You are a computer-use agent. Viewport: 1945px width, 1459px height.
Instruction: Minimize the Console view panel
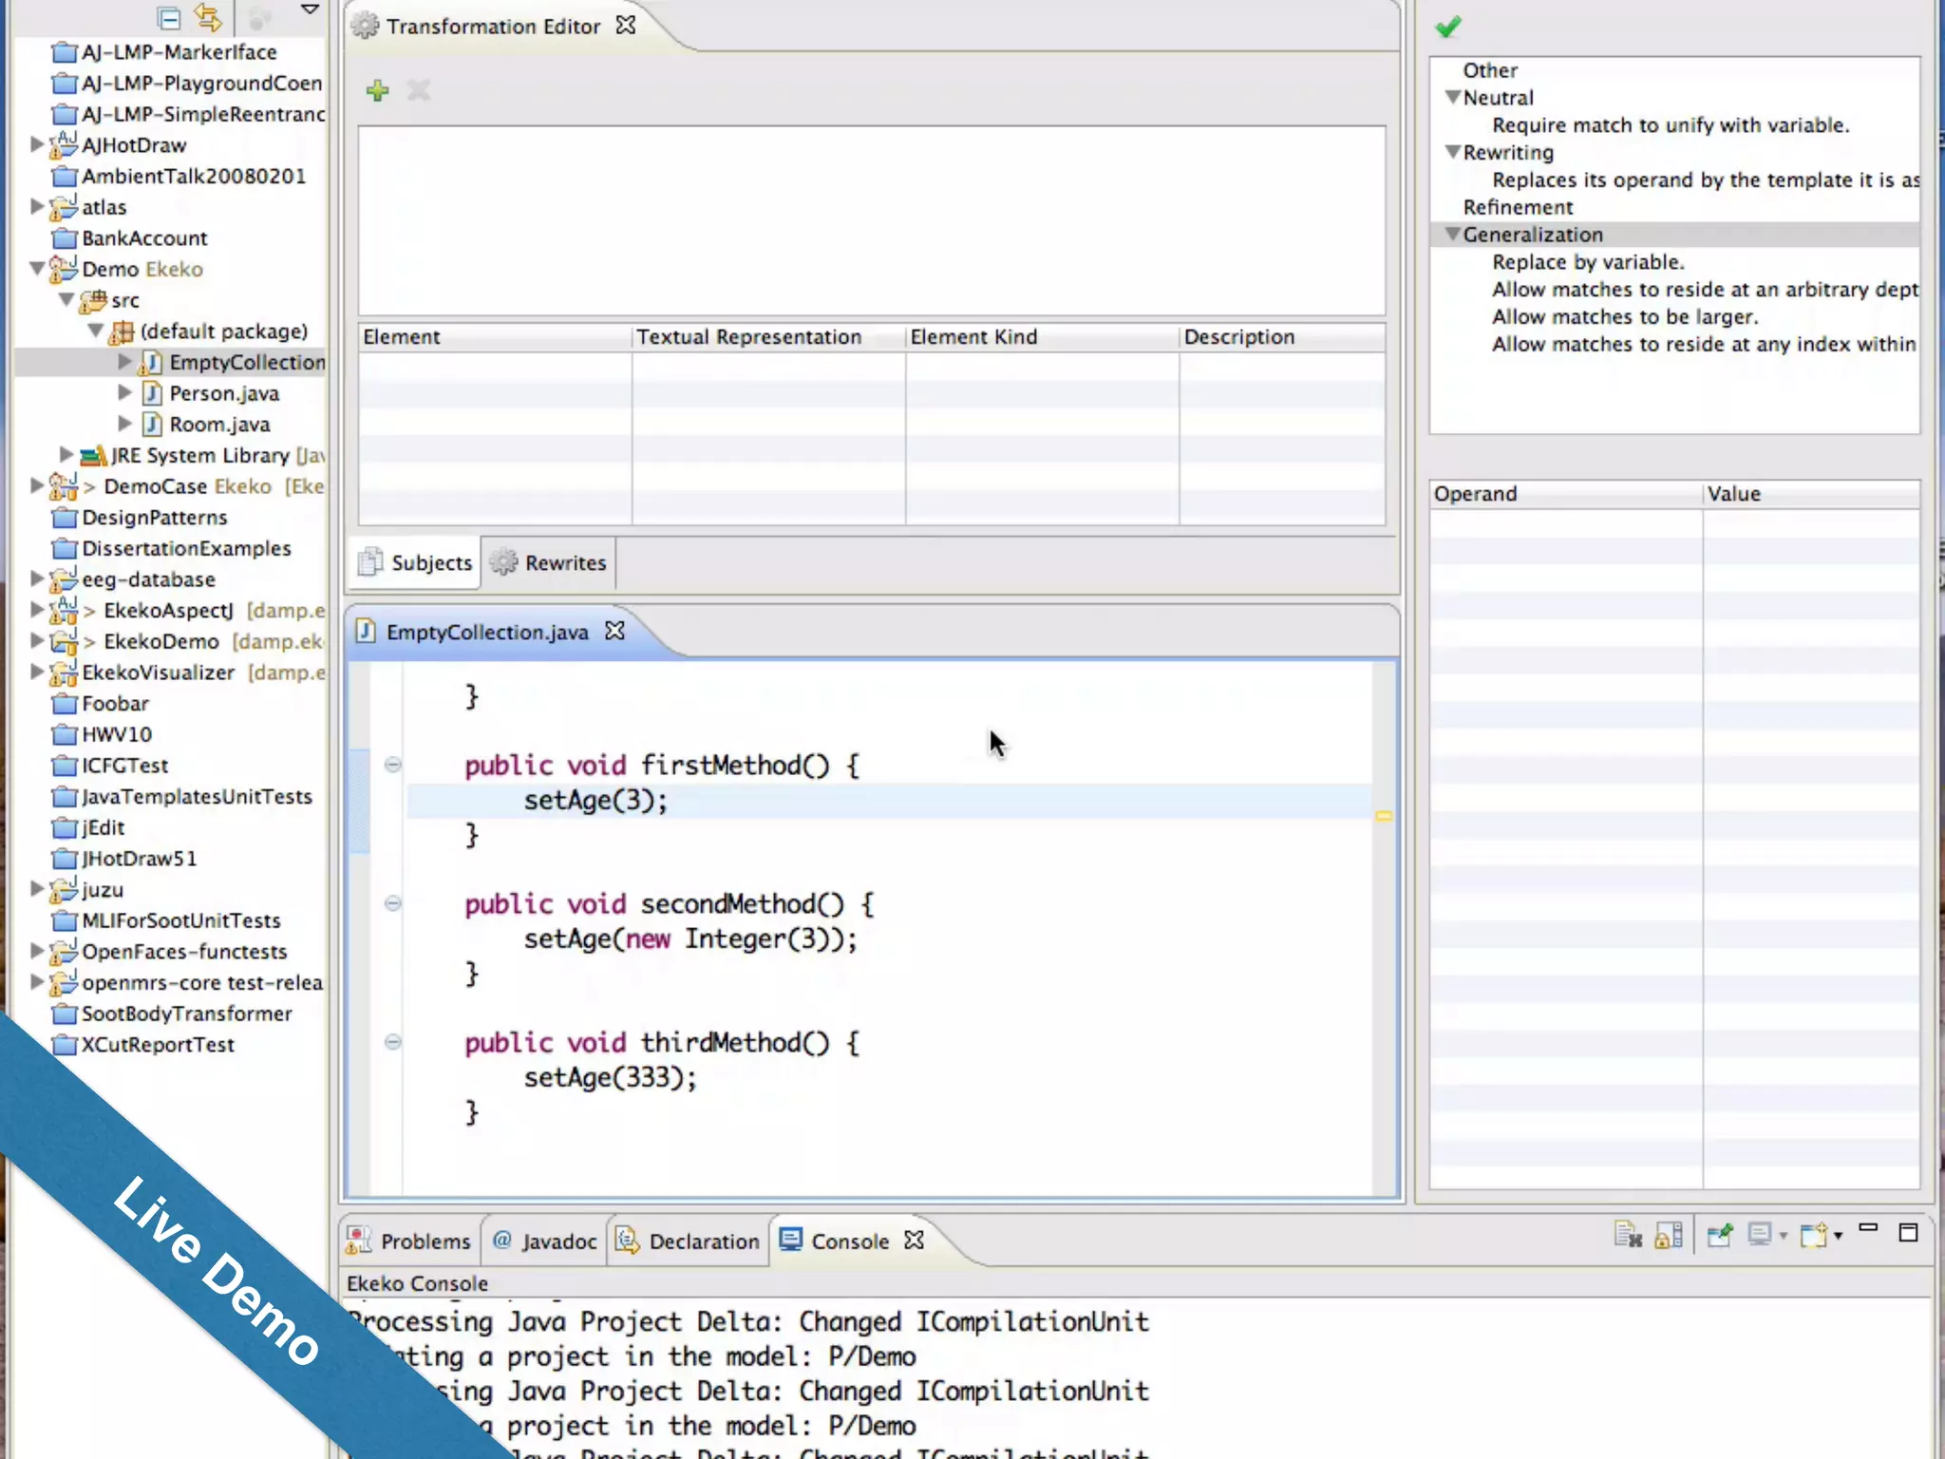pos(1868,1228)
